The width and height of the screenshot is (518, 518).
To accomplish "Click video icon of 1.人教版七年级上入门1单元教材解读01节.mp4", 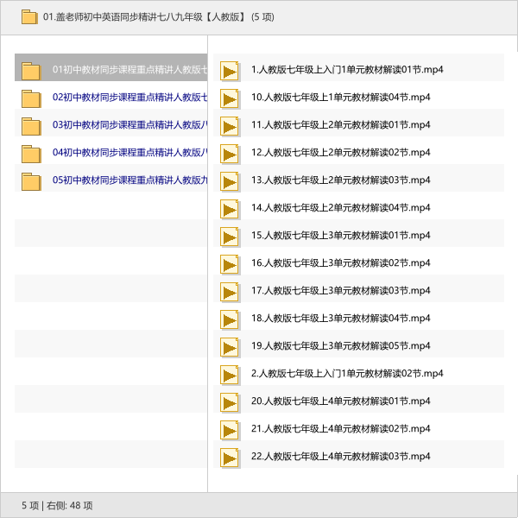I will (230, 71).
